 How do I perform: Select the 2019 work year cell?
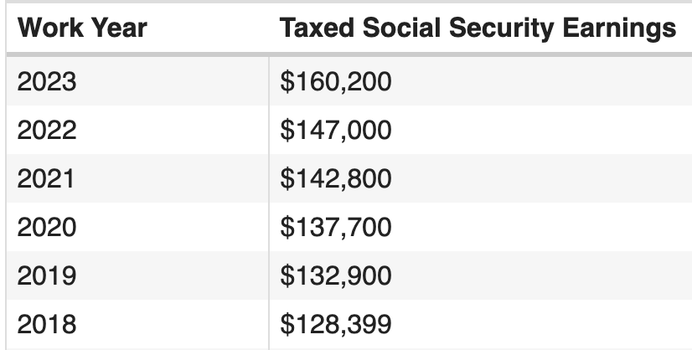(47, 275)
